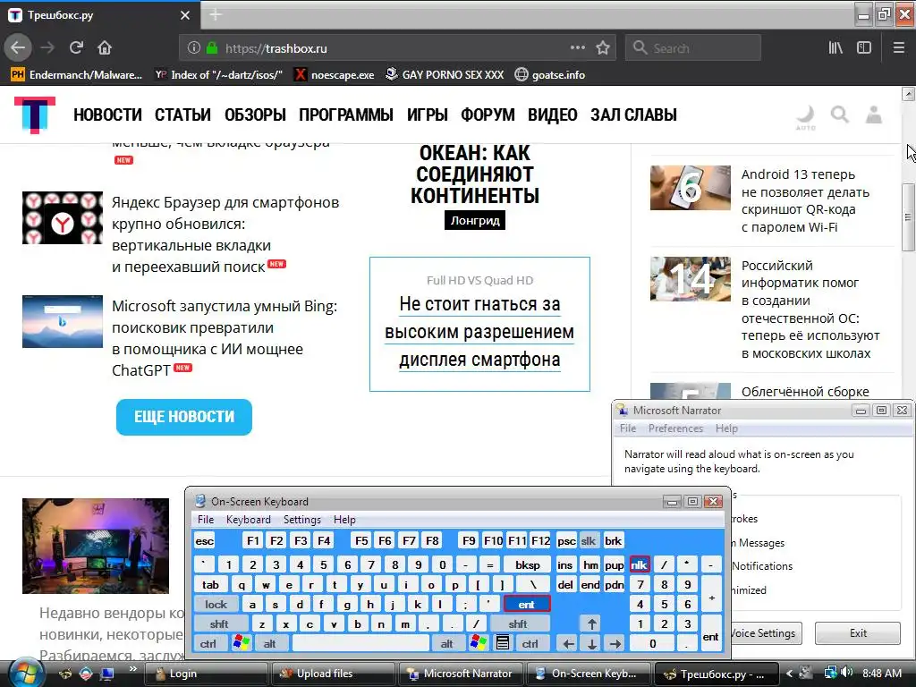Open site information icon in address bar
The image size is (916, 687).
pos(194,48)
